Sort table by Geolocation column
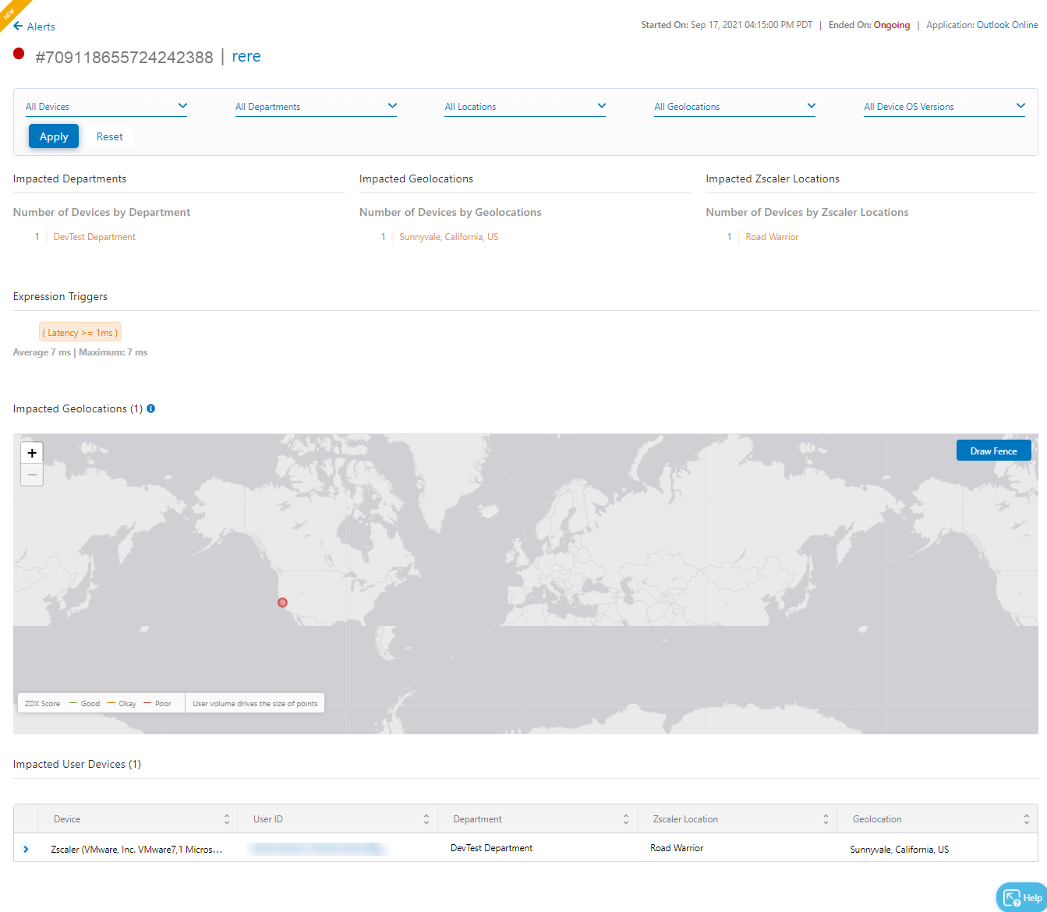Image resolution: width=1047 pixels, height=912 pixels. 1026,819
